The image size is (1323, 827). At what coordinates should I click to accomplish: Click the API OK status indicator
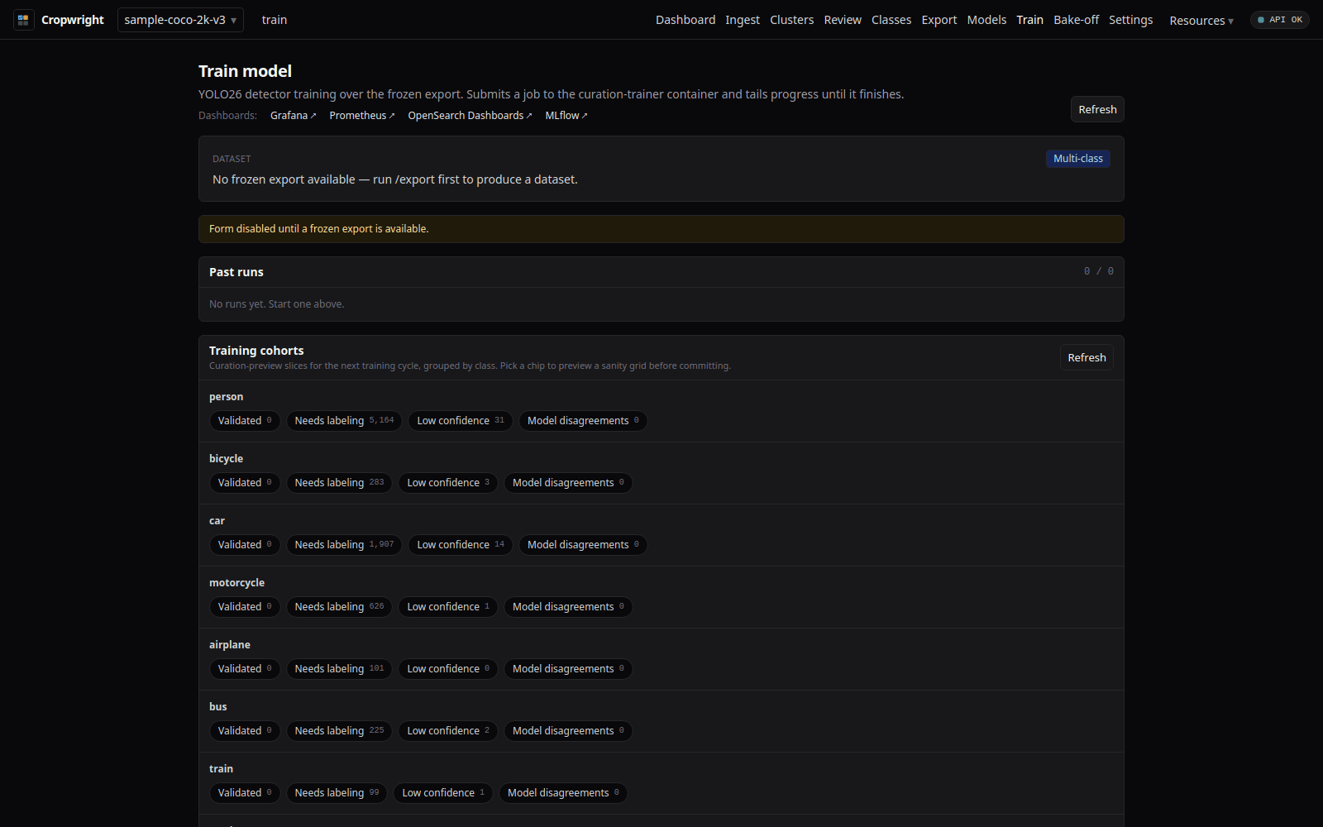[1279, 20]
